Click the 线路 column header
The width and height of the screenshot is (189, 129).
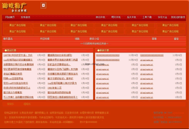pyautogui.click(x=77, y=39)
